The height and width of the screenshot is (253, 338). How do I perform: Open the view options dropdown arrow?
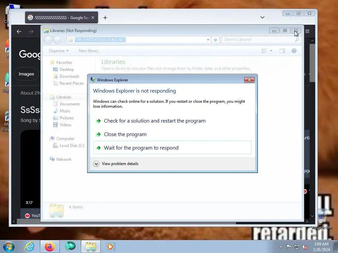tap(271, 51)
